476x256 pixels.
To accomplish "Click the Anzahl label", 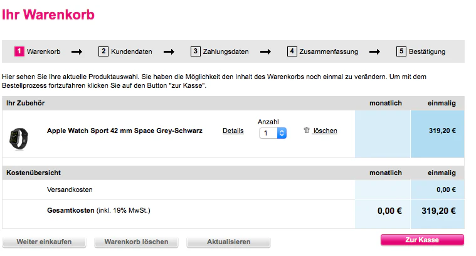I will [x=268, y=122].
